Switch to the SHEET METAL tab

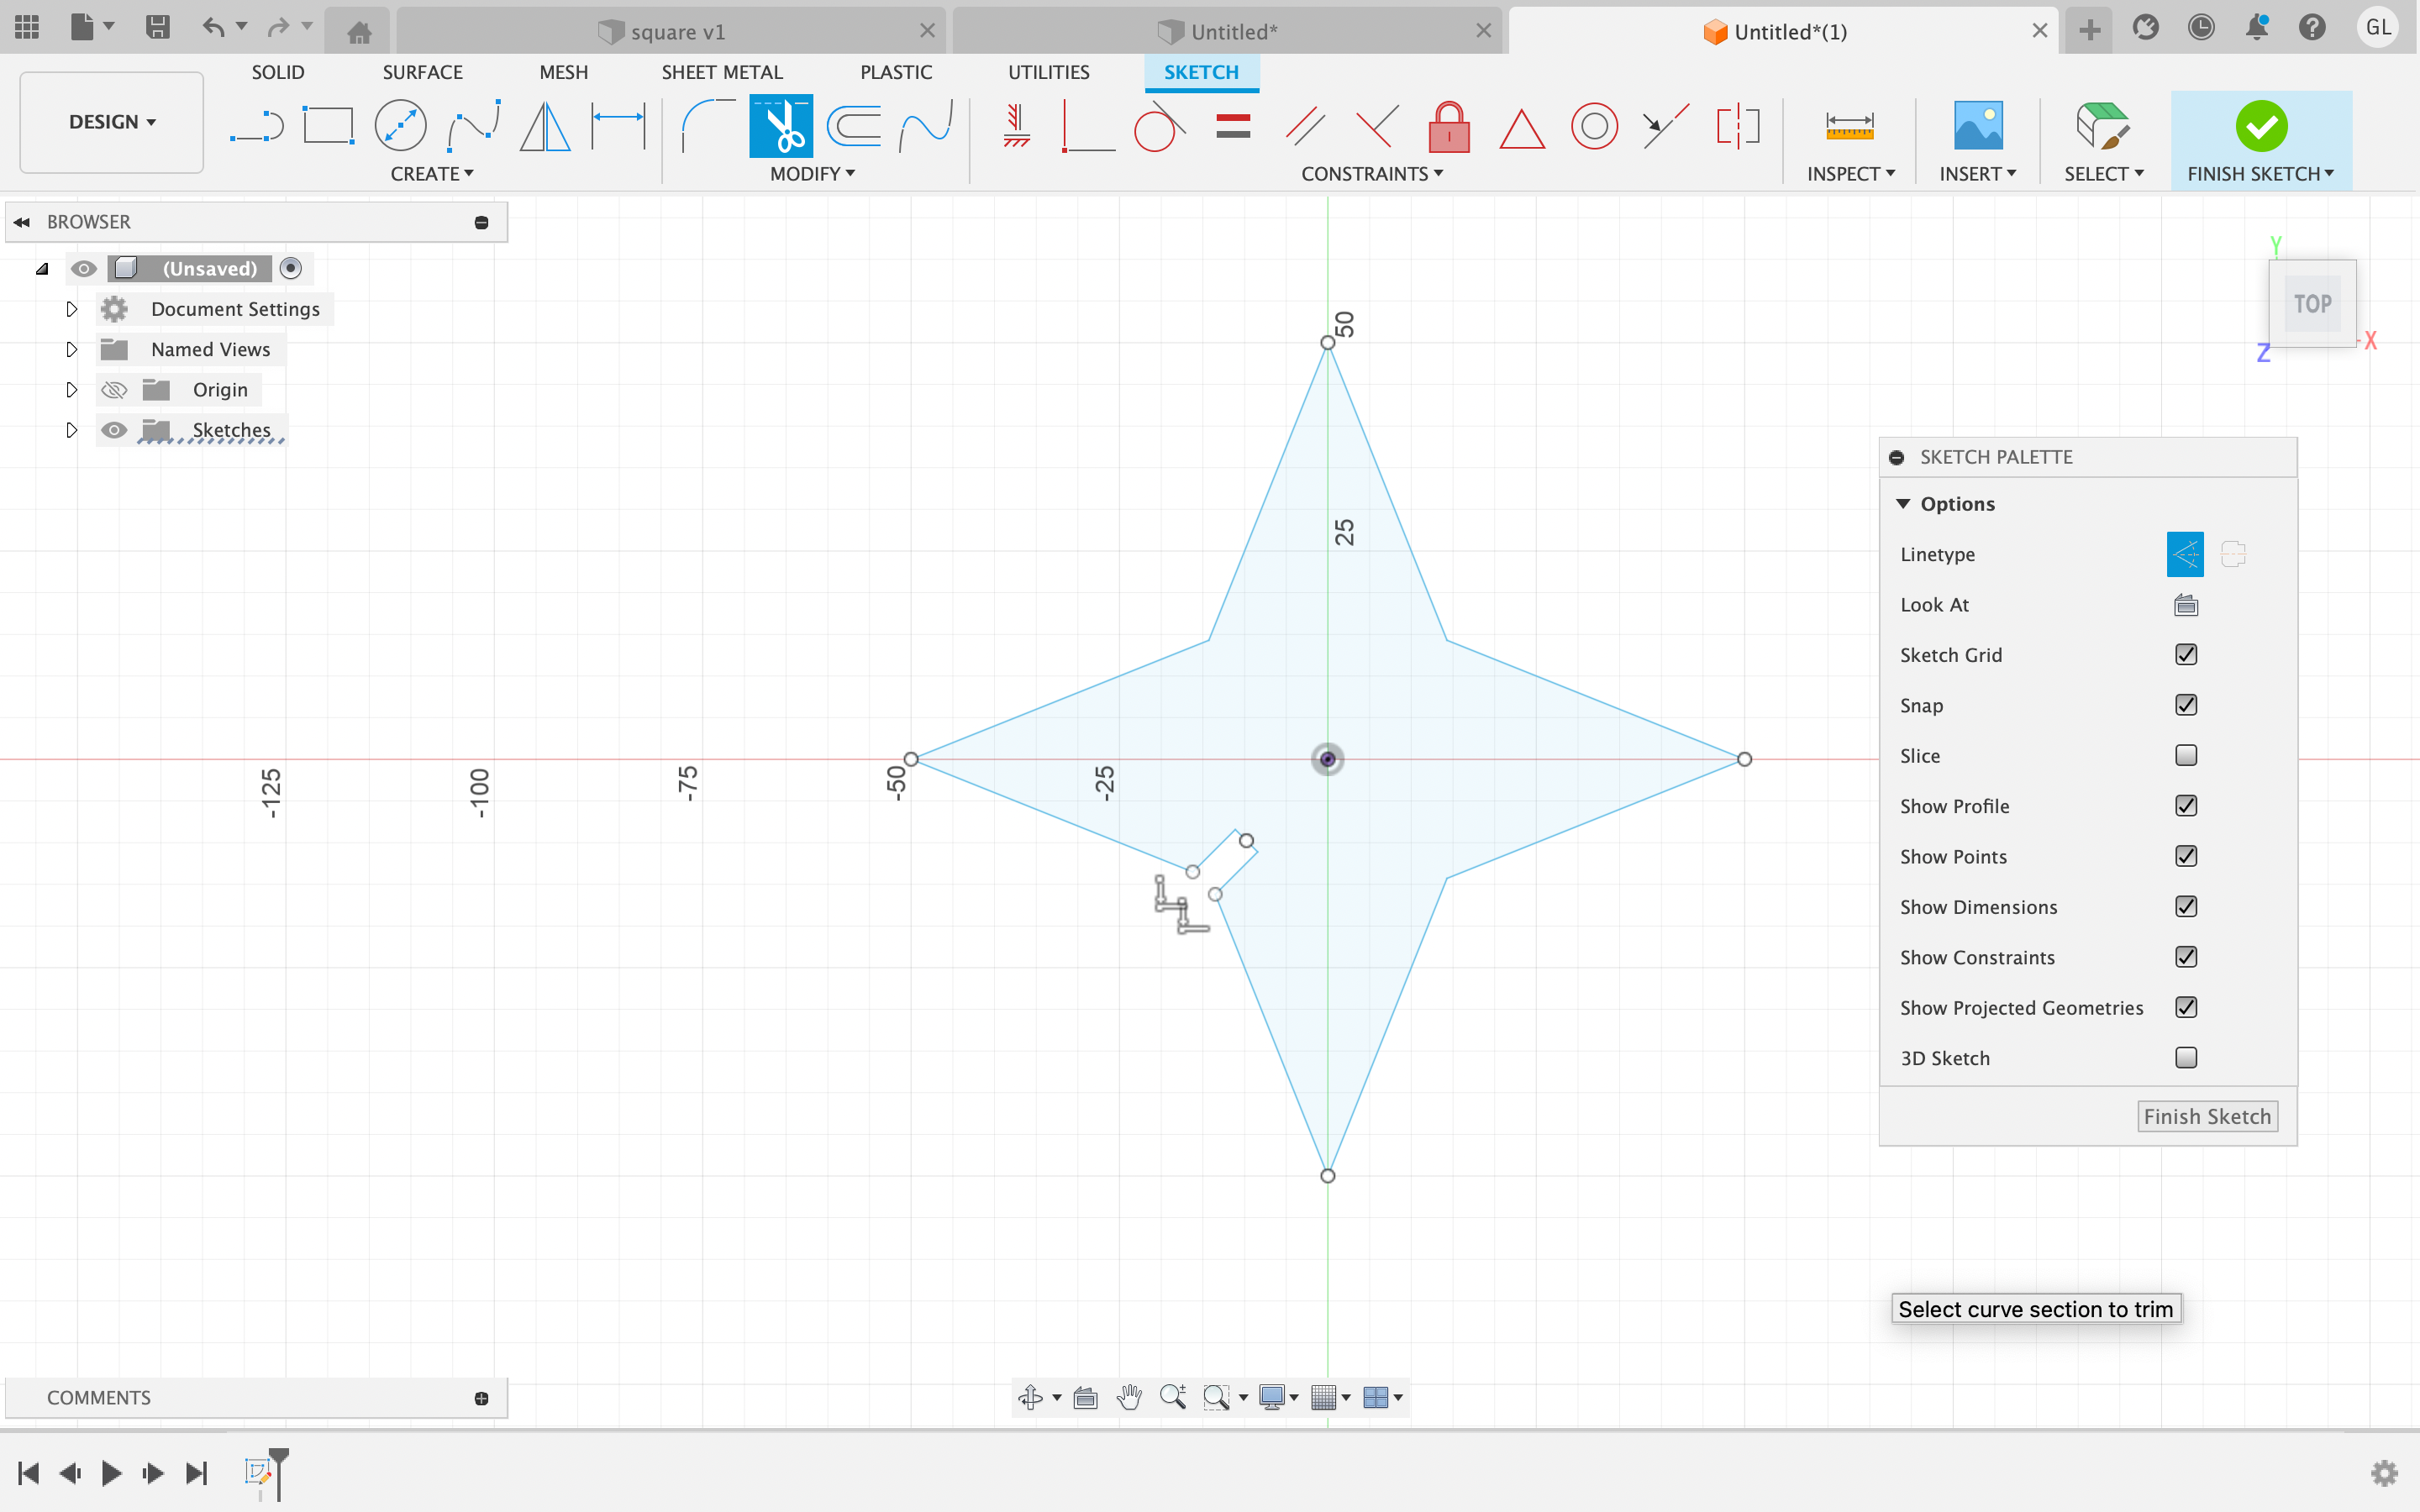pos(721,72)
